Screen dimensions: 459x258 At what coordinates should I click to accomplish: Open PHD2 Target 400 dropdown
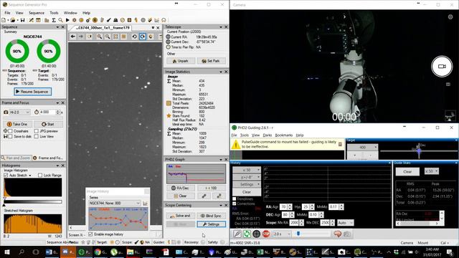[x=362, y=148]
